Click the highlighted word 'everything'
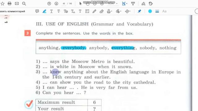This screenshot has width=198, height=111. [x=123, y=48]
